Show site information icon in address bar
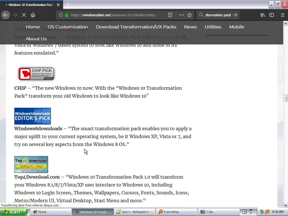Image resolution: width=288 pixels, height=216 pixels. (x=61, y=15)
